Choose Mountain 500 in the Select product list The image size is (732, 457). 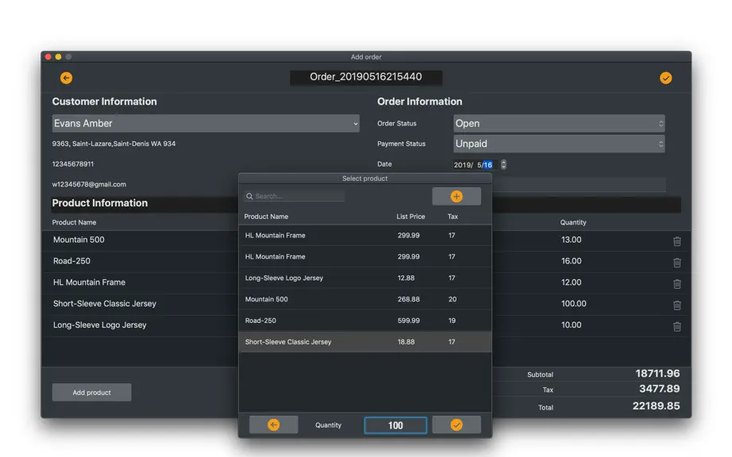[365, 299]
